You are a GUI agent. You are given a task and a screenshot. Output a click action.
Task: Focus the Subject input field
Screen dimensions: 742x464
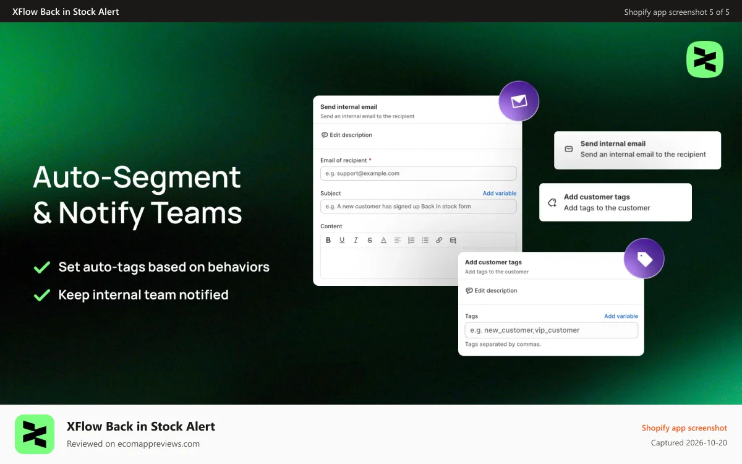pos(418,207)
